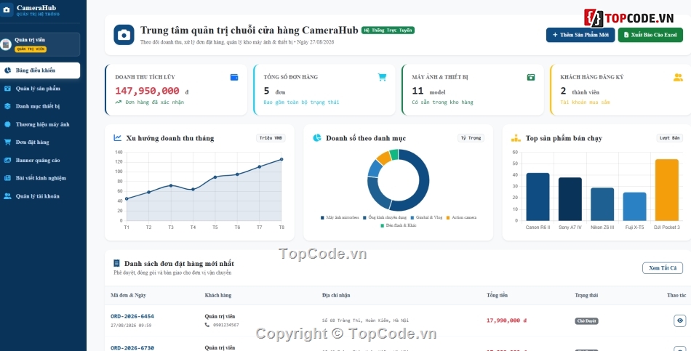Click the Nikon Z6 III bar

click(602, 204)
